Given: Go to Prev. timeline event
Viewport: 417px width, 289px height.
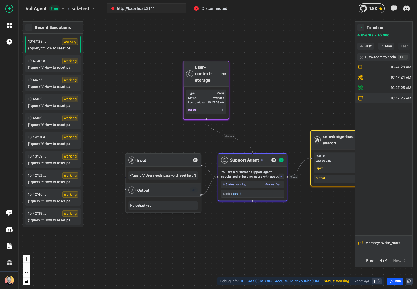Looking at the screenshot, I should pos(368,260).
